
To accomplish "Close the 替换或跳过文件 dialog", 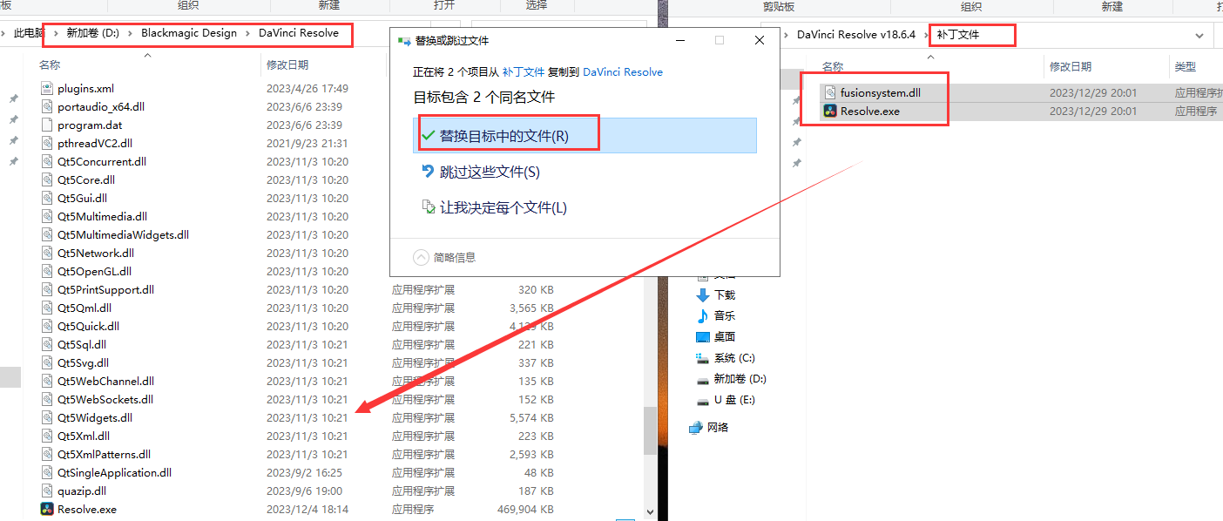I will 760,40.
